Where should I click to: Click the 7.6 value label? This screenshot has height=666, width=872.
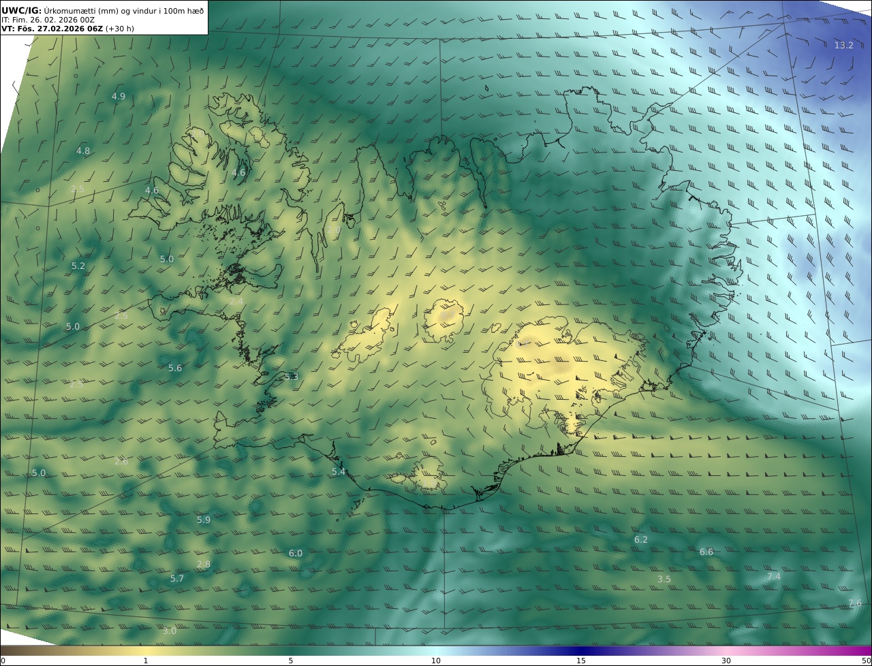pos(855,603)
